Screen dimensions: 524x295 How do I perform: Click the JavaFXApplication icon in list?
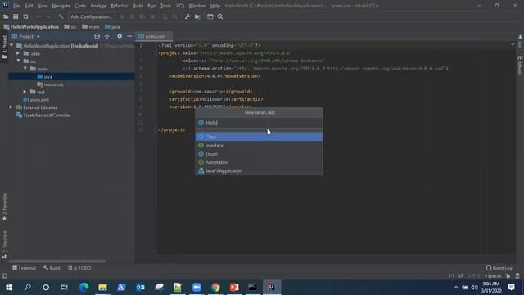coord(201,171)
